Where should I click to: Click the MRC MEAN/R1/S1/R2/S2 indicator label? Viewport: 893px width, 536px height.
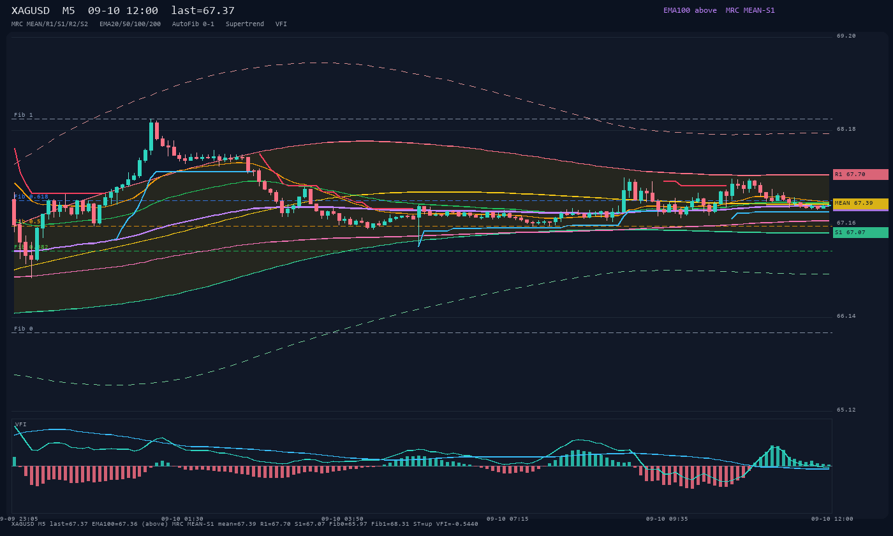(x=50, y=24)
